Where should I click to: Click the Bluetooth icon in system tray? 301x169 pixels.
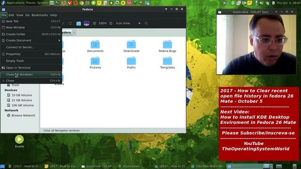233,3
